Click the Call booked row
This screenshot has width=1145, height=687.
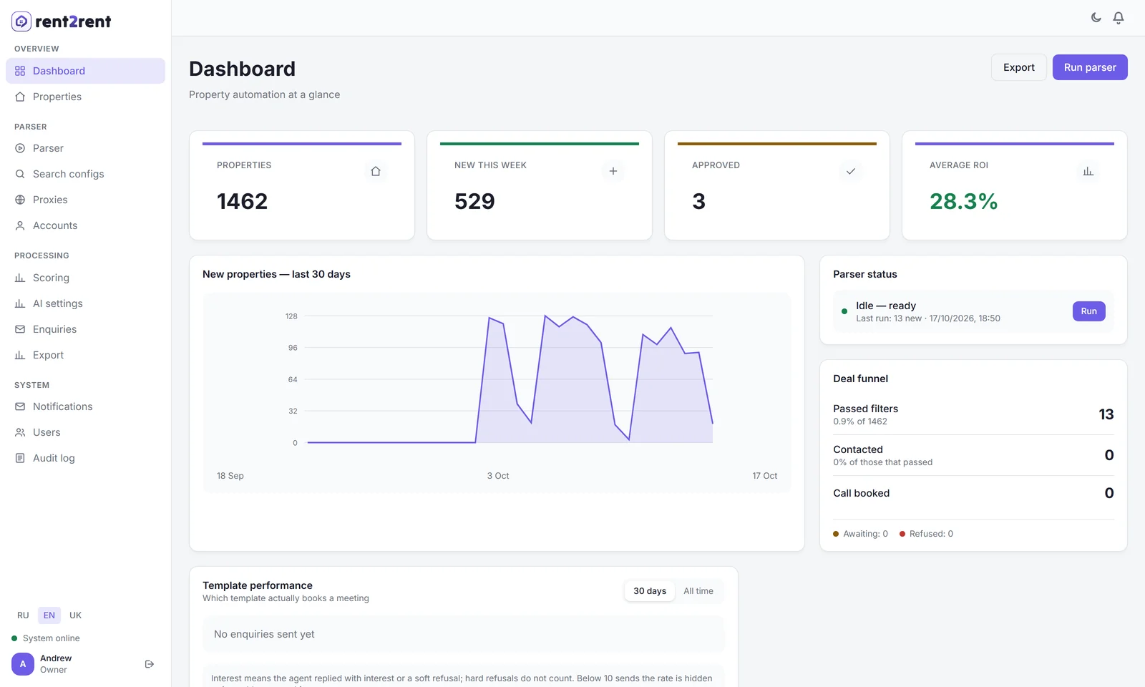coord(973,493)
